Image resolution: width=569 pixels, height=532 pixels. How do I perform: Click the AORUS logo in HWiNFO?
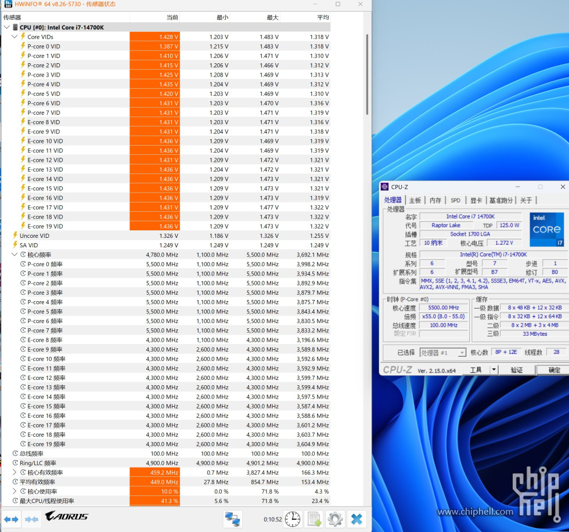point(67,516)
